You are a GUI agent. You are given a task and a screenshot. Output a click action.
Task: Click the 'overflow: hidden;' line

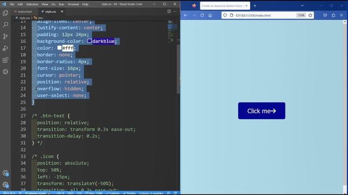pos(60,89)
